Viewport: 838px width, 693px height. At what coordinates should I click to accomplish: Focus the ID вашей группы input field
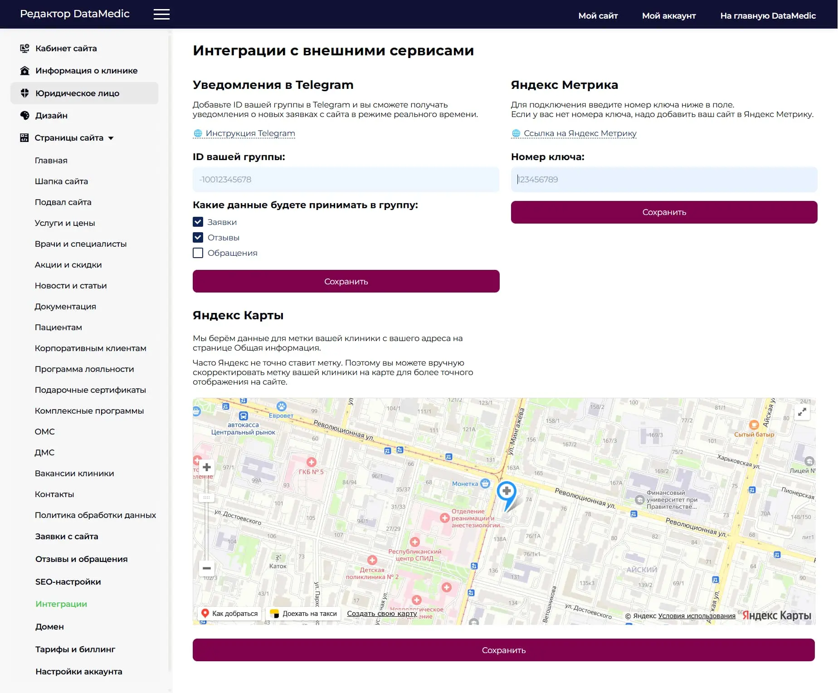[x=346, y=180]
